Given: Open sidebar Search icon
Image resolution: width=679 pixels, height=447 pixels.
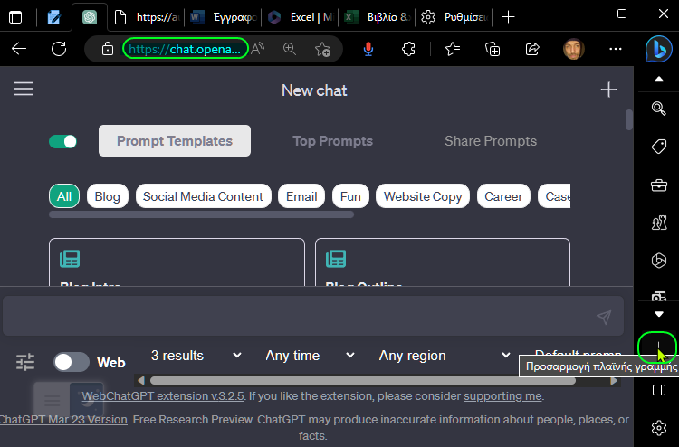Looking at the screenshot, I should coord(659,108).
